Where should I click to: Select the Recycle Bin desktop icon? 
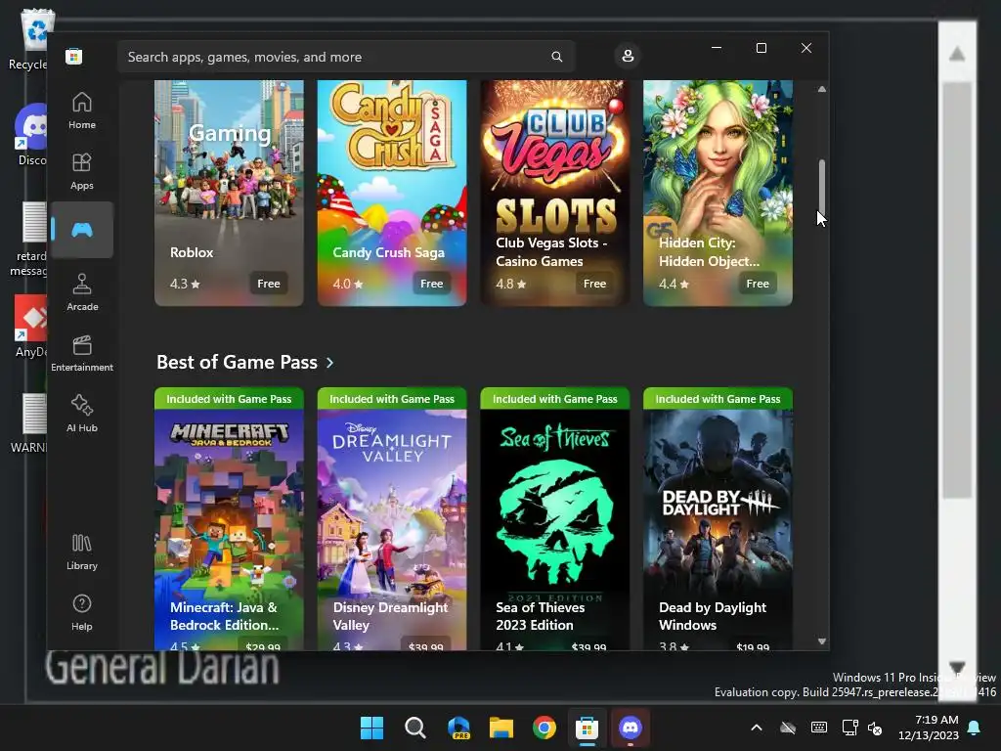coord(30,39)
